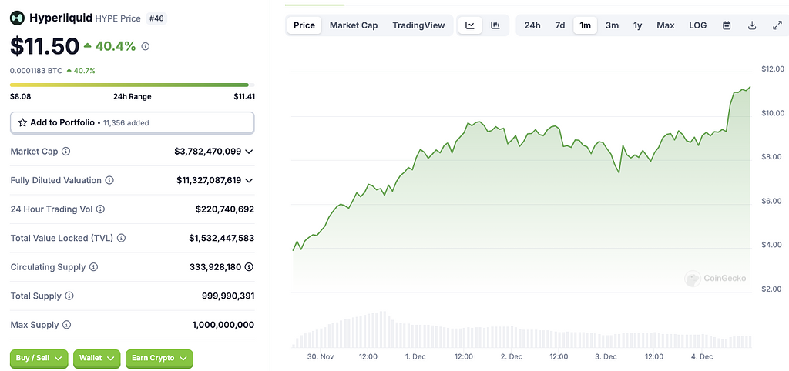Expand the Market Cap value chevron

[x=249, y=152]
